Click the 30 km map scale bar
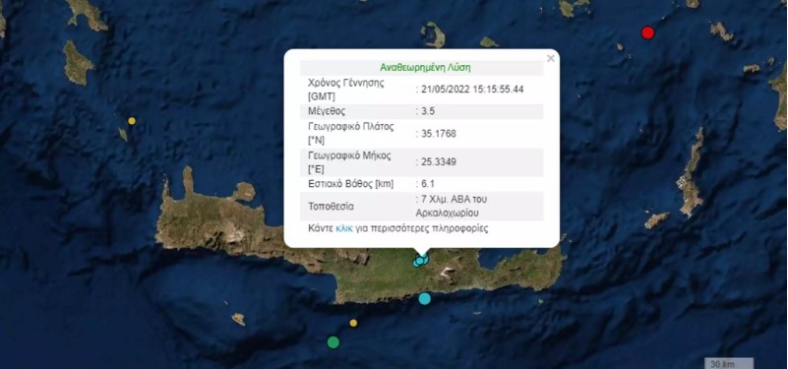This screenshot has width=788, height=369. (x=729, y=363)
